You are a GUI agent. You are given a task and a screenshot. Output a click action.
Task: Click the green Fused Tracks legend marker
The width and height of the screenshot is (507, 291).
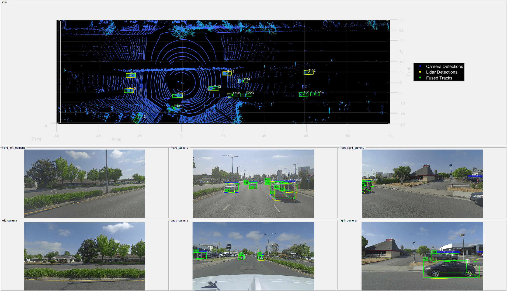point(420,78)
